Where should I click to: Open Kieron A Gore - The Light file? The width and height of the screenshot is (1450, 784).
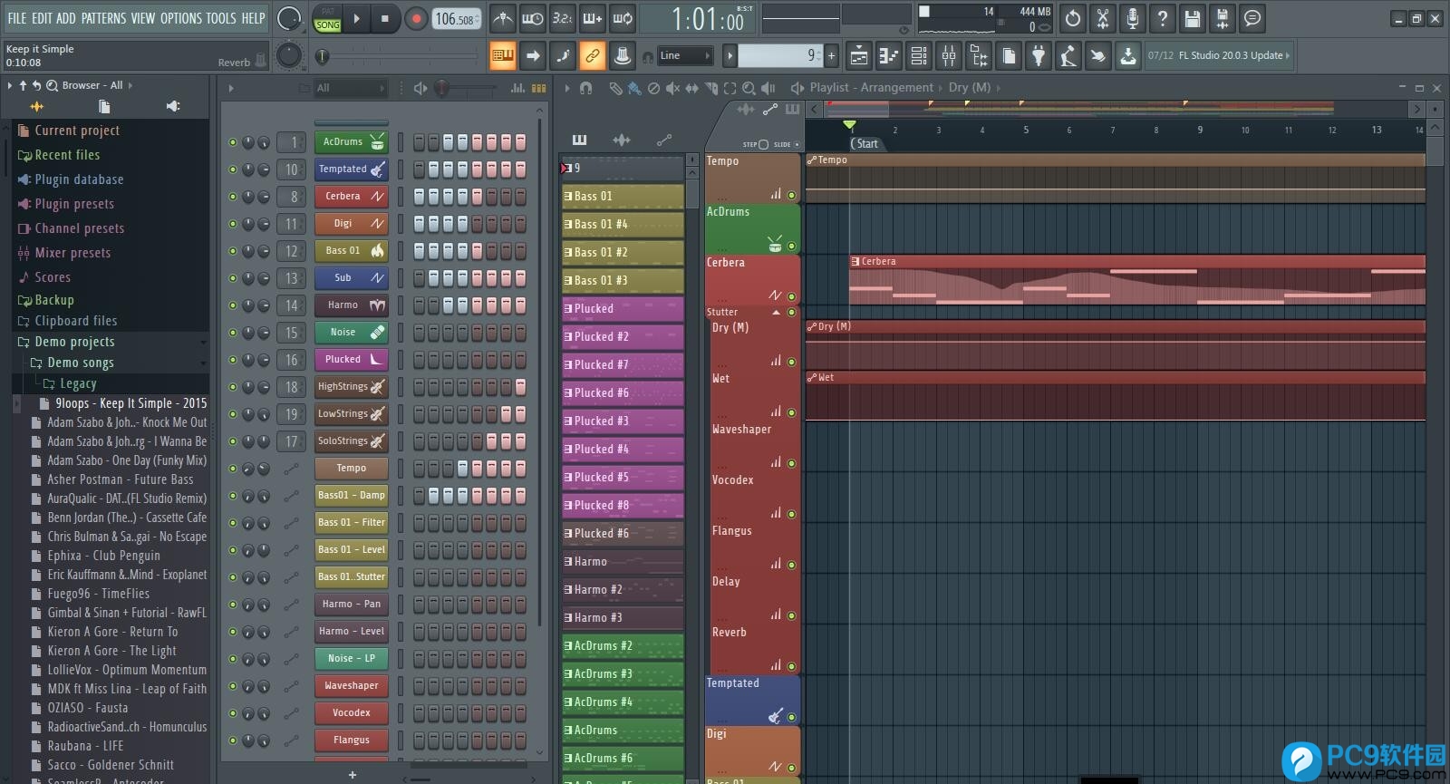pos(111,651)
